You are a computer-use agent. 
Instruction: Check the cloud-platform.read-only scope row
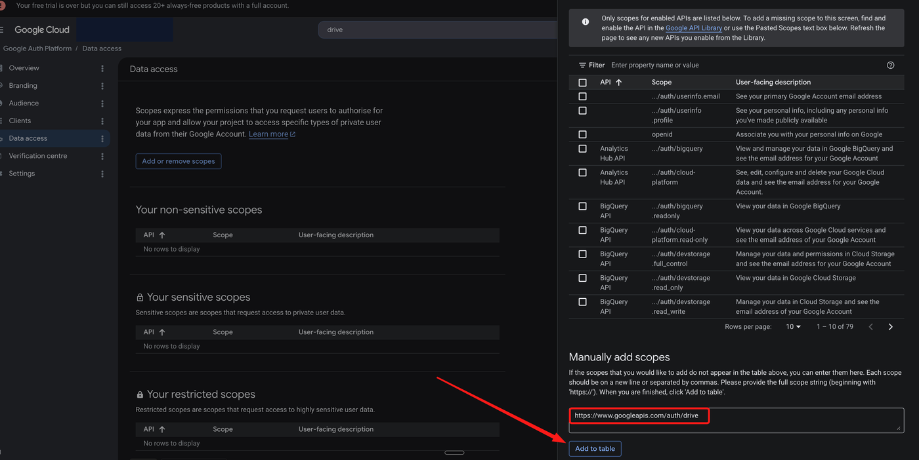tap(582, 231)
